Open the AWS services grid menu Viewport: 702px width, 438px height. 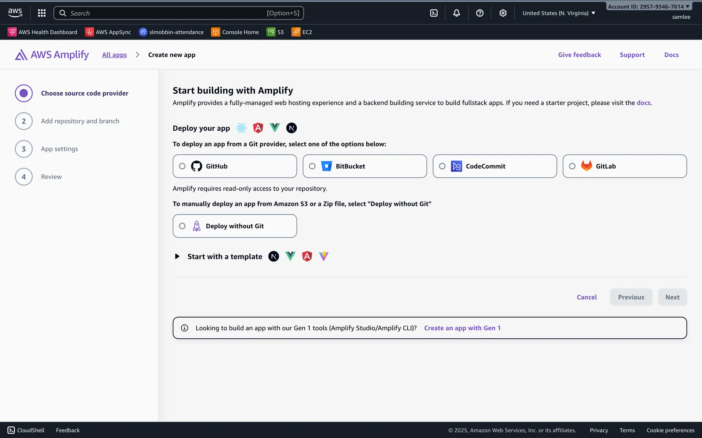coord(42,13)
